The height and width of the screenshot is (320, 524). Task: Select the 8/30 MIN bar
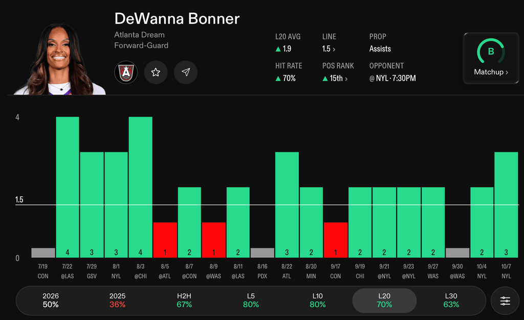tap(311, 223)
